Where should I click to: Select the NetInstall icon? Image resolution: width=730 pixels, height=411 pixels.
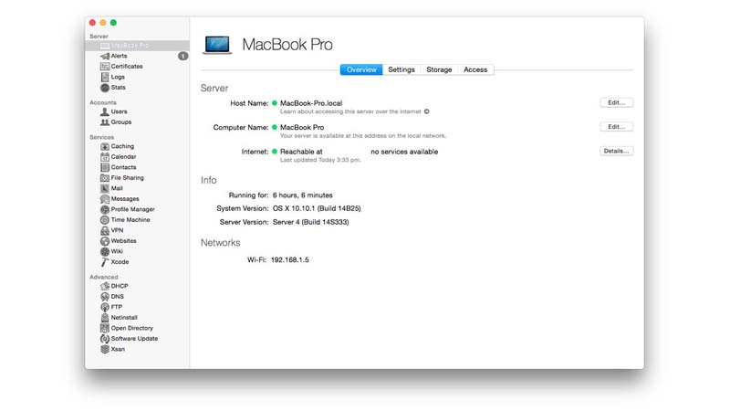pyautogui.click(x=105, y=317)
